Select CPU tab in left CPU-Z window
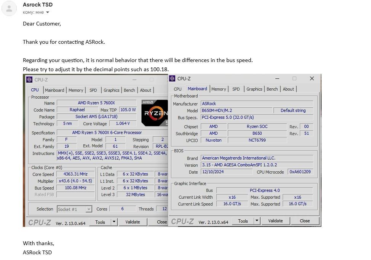This screenshot has width=371, height=260. pos(35,90)
